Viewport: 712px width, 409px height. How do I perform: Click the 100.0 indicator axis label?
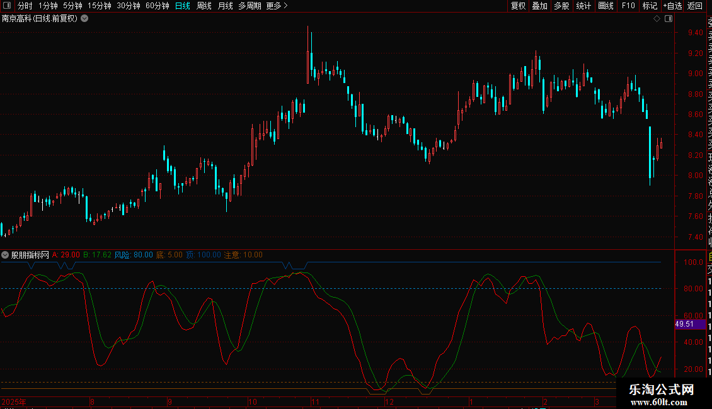point(693,262)
